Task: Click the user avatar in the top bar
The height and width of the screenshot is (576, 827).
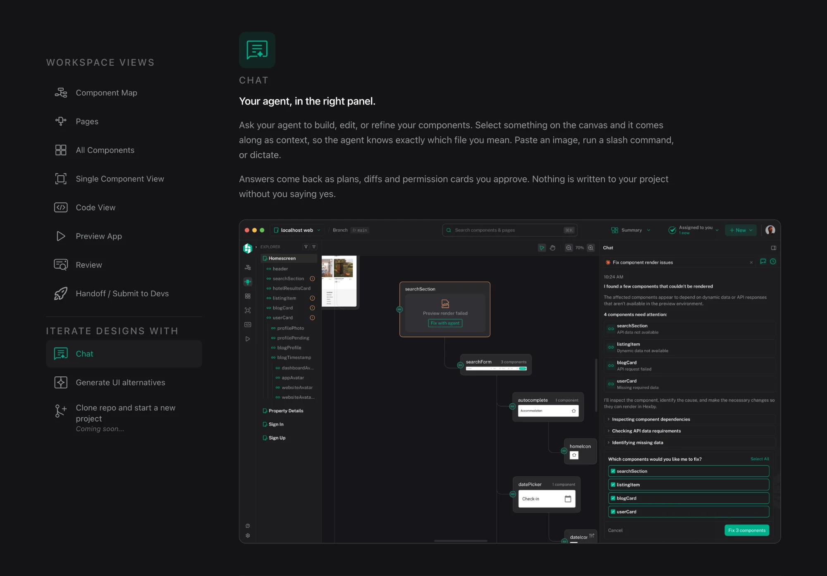Action: (770, 230)
